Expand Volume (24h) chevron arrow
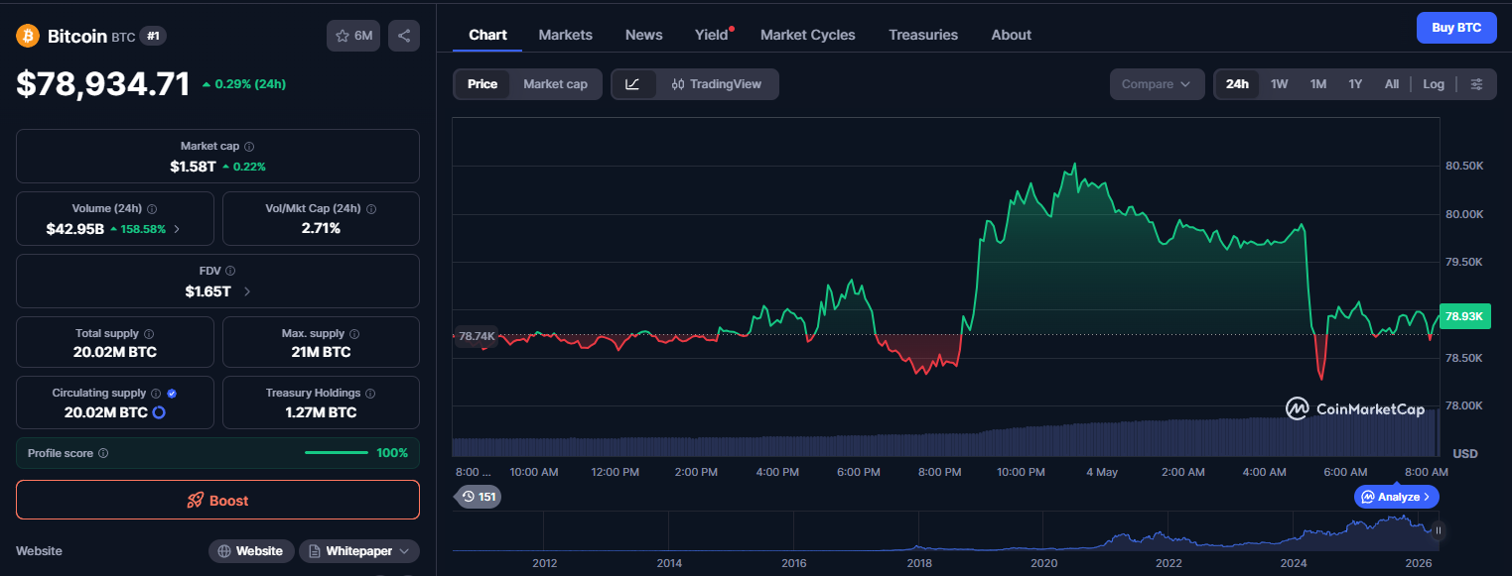The height and width of the screenshot is (576, 1512). pos(177,229)
